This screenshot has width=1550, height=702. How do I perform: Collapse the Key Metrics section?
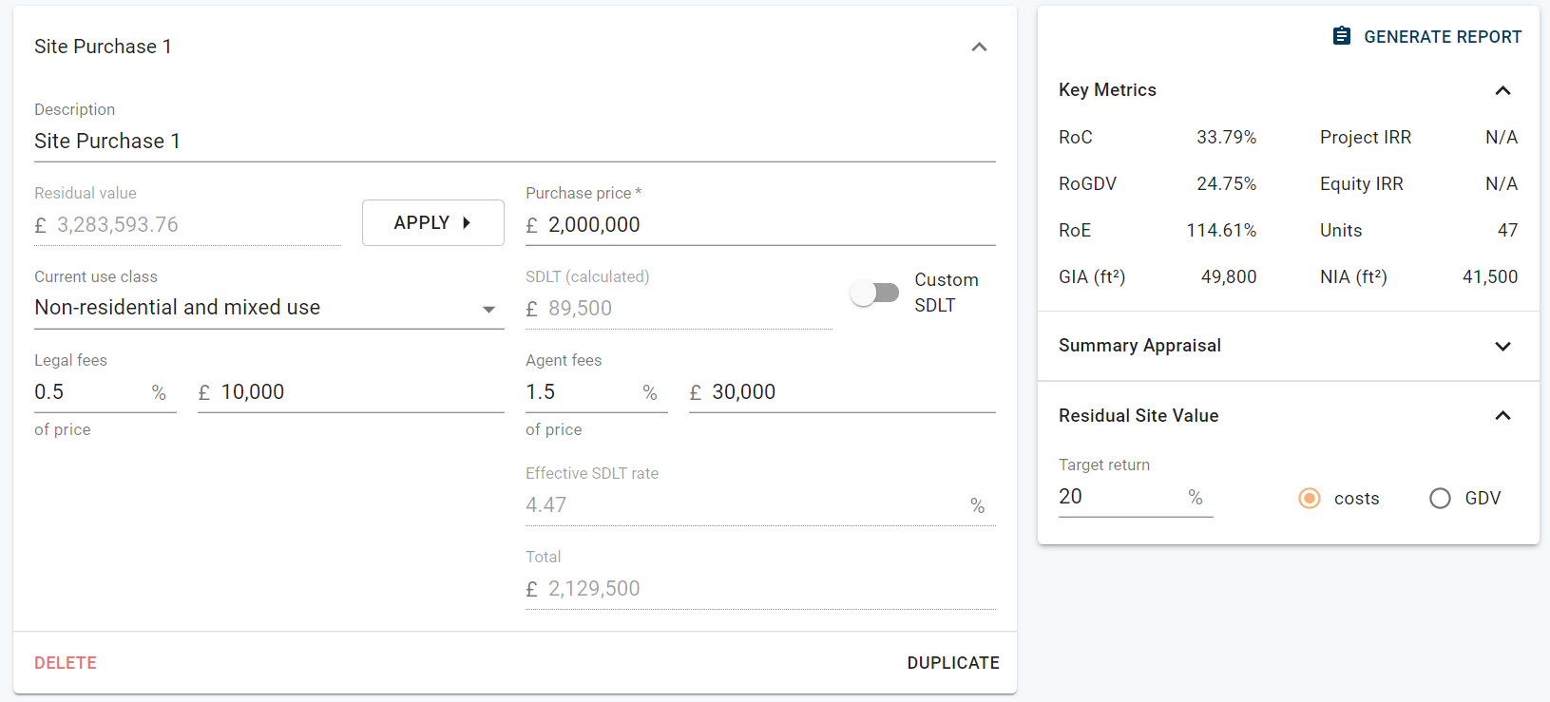(1502, 90)
